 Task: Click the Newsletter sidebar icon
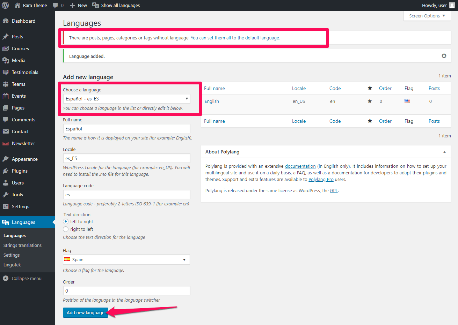[6, 143]
